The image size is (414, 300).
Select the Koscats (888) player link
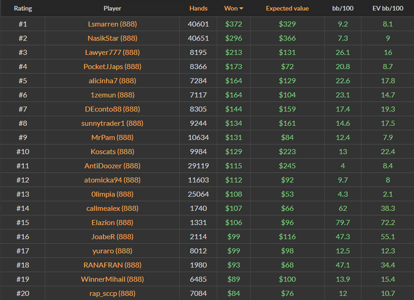point(112,152)
